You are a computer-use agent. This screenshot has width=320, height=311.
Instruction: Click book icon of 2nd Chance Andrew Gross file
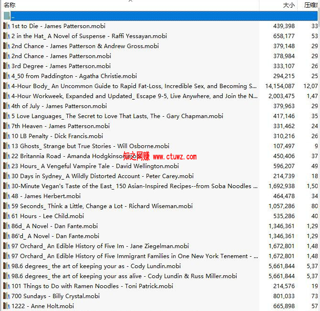pyautogui.click(x=6, y=46)
